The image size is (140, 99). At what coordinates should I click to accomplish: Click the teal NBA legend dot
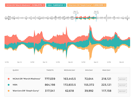pyautogui.click(x=9, y=85)
